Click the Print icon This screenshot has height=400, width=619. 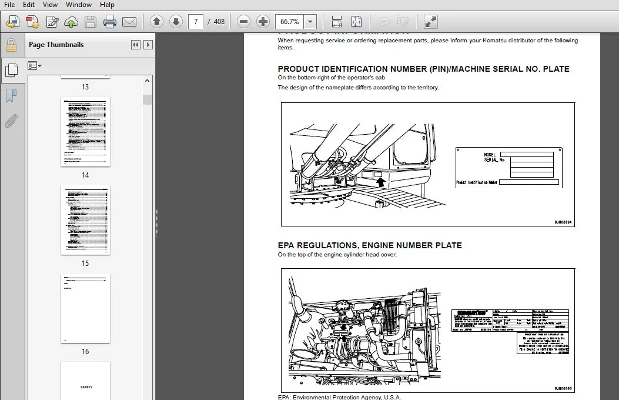(x=110, y=22)
